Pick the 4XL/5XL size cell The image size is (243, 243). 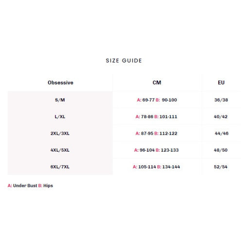click(x=60, y=150)
